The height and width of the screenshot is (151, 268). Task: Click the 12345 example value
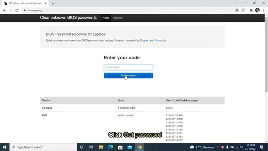[169, 108]
